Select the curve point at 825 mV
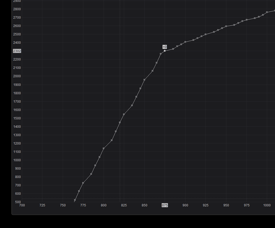 click(x=124, y=114)
